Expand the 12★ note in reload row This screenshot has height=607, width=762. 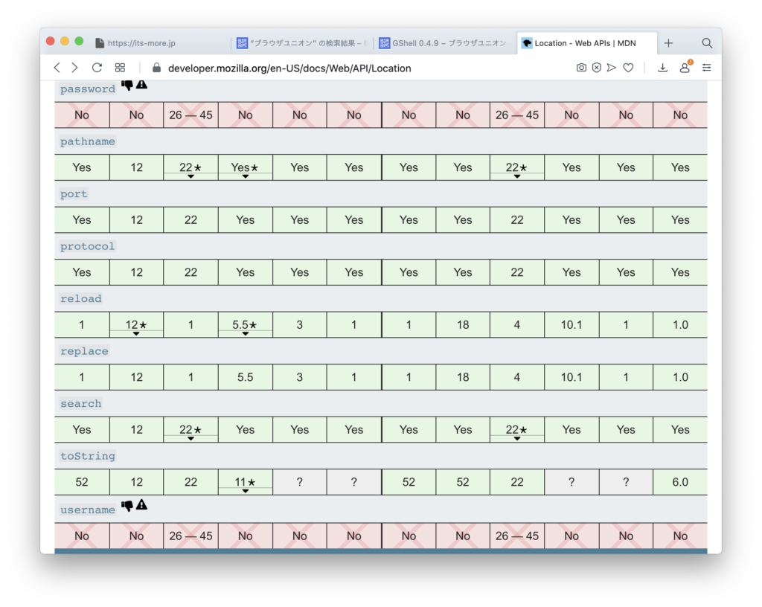pyautogui.click(x=136, y=326)
